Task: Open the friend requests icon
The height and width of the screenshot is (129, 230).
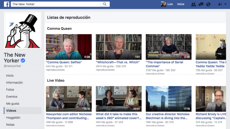Action: 194,4
